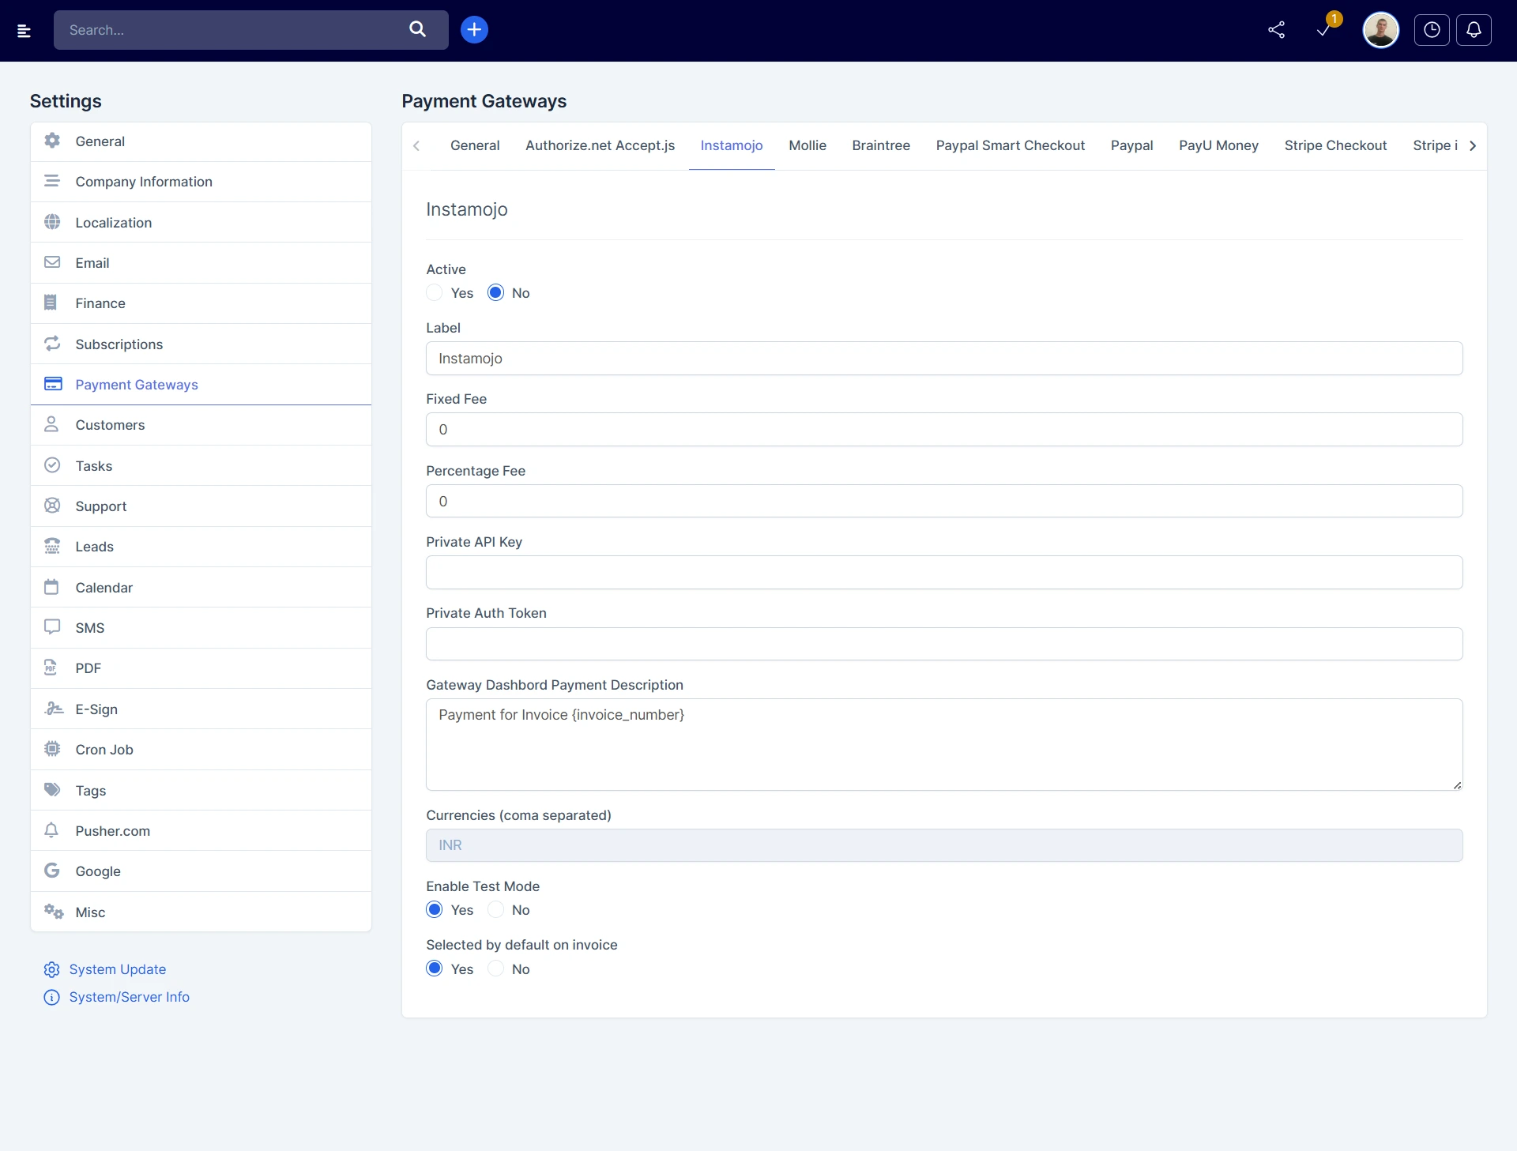Click the blue plus quick-create button

474,30
